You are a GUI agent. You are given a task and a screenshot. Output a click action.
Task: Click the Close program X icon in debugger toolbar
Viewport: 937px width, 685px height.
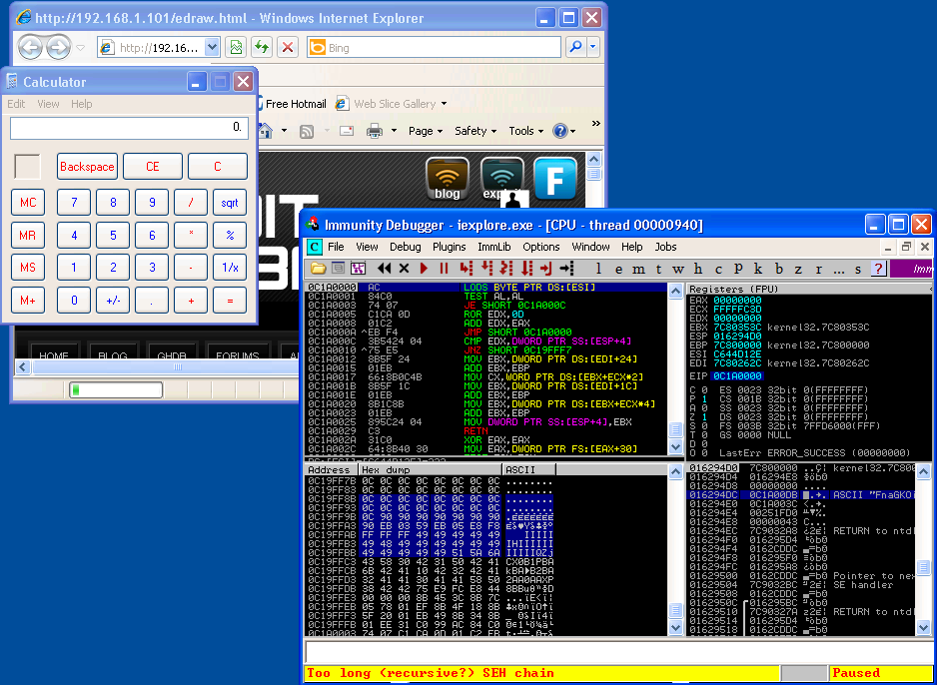click(404, 269)
